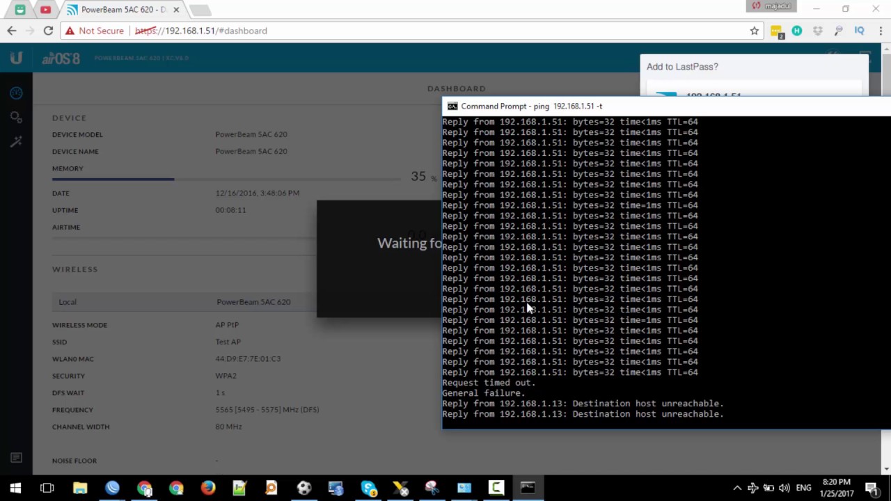Click 'Request timed out.' line in Command Prompt
The height and width of the screenshot is (501, 891).
coord(489,383)
